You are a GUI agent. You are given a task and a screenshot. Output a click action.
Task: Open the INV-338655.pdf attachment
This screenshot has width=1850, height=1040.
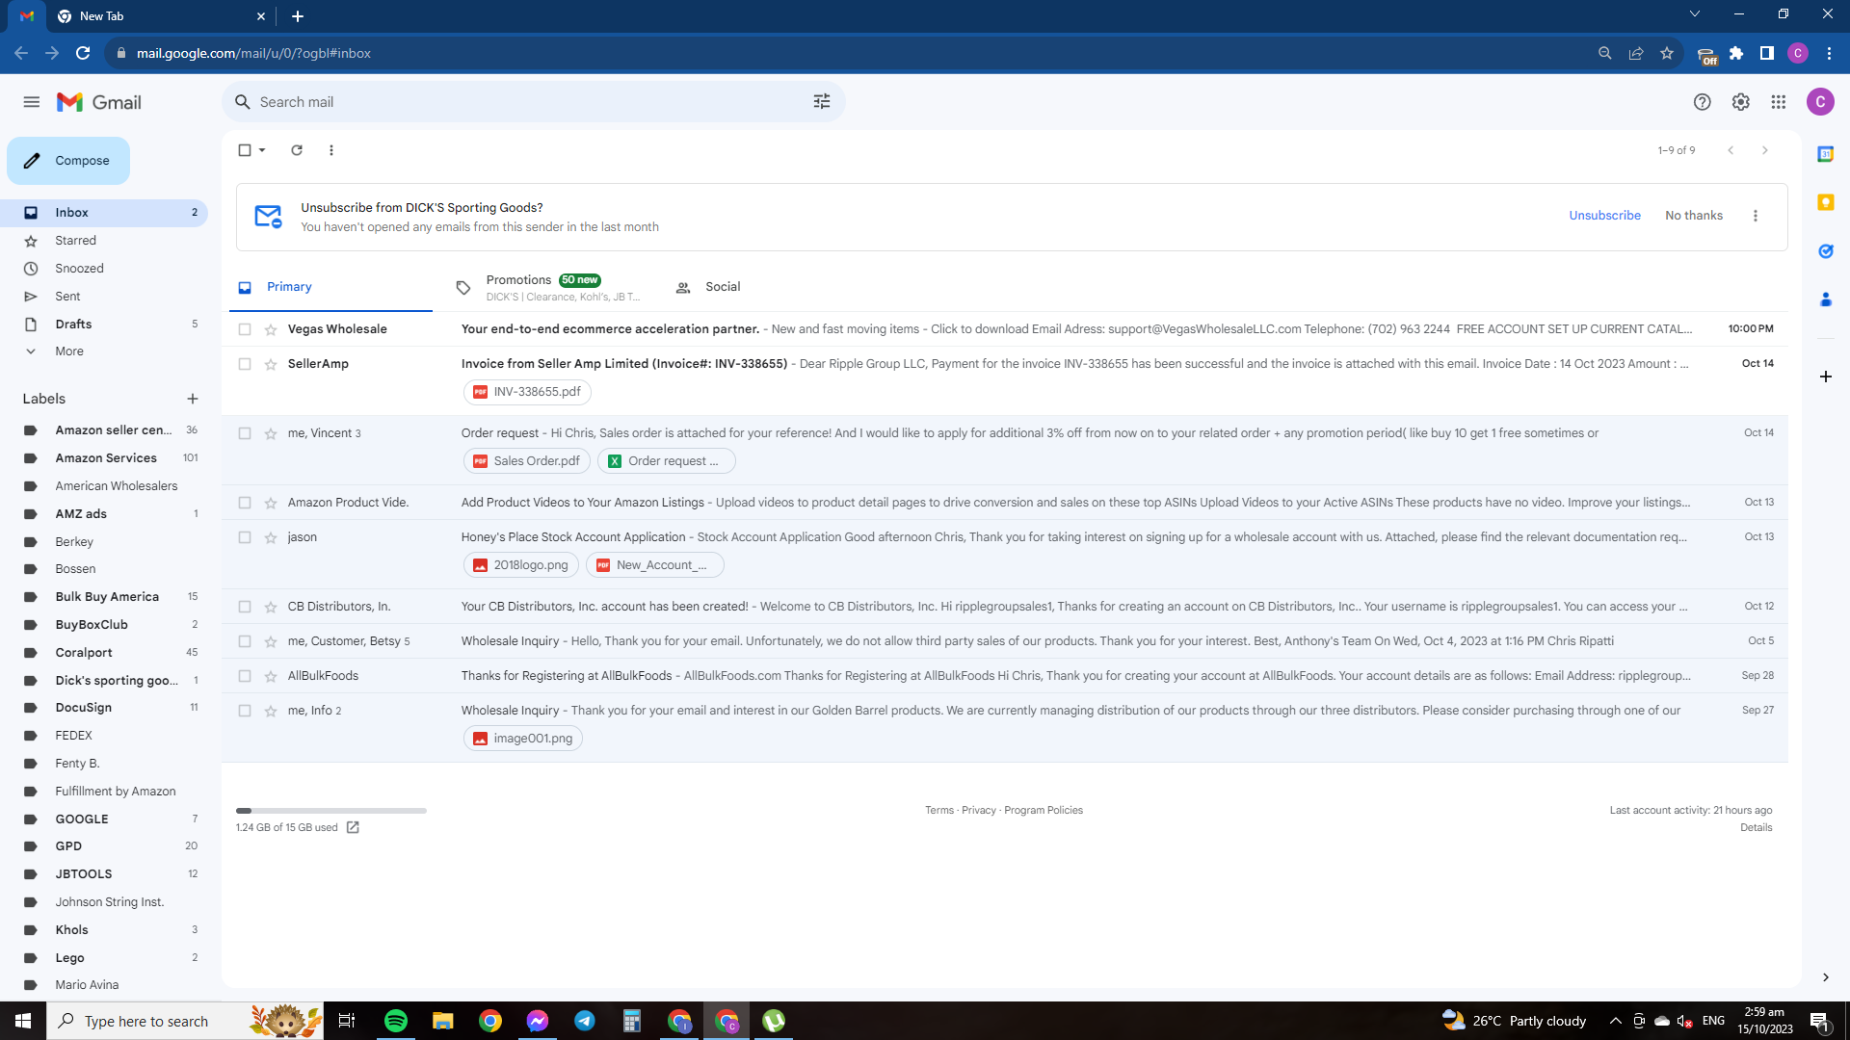pos(527,392)
